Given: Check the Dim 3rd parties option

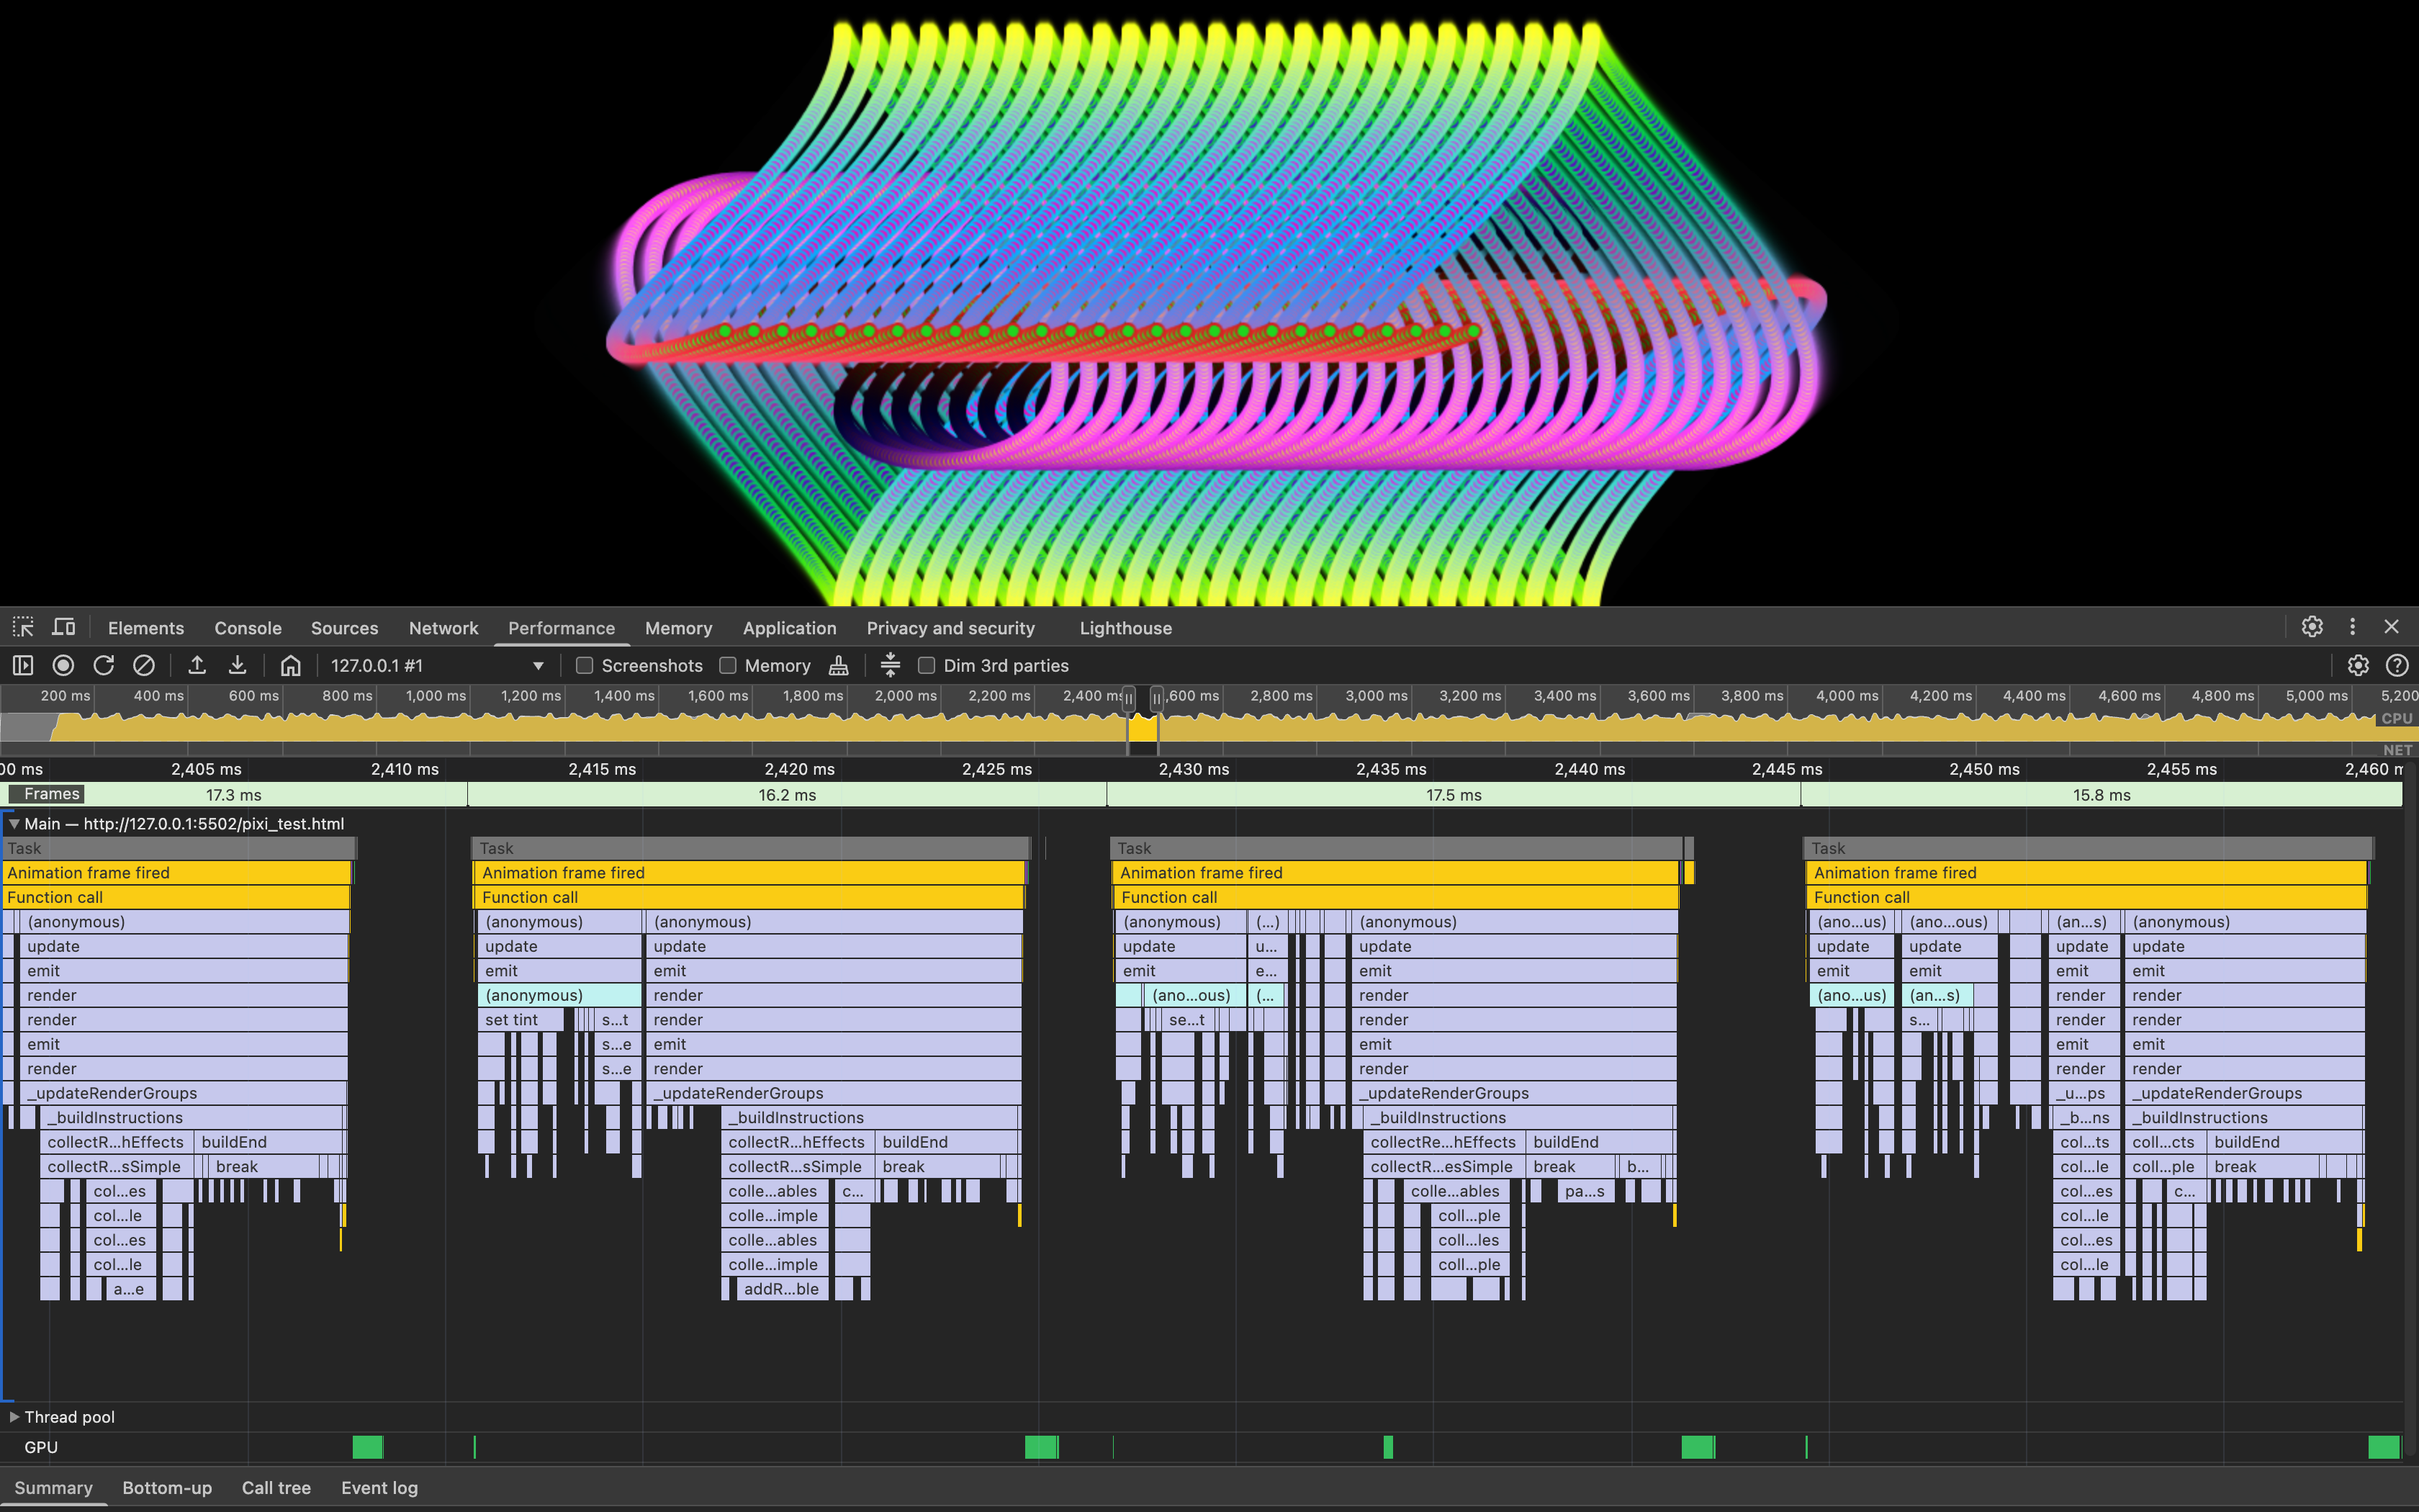Looking at the screenshot, I should coord(927,665).
